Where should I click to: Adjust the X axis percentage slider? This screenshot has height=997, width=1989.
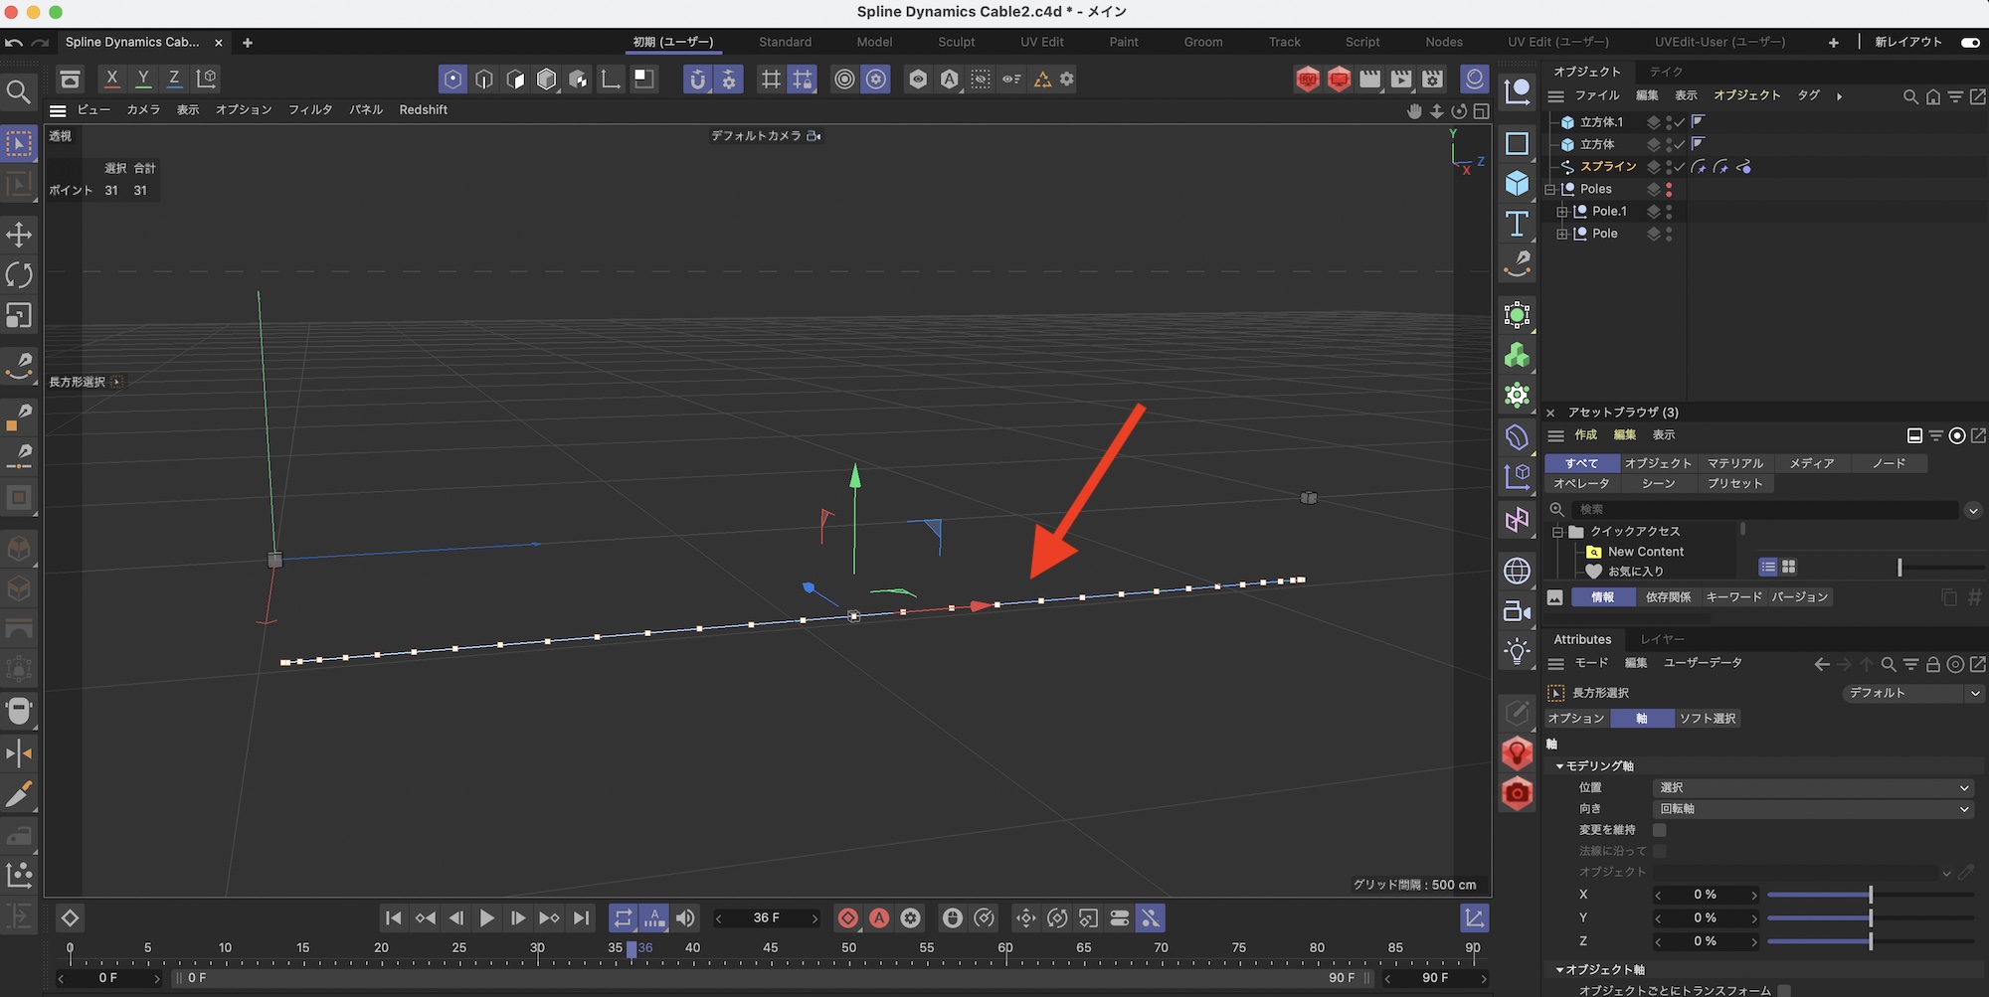pyautogui.click(x=1870, y=895)
